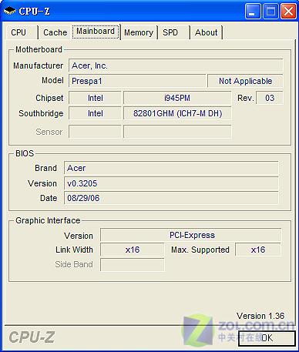This screenshot has height=352, width=299.
Task: Click the BIOS Brand field 'Acer'
Action: tap(171, 168)
